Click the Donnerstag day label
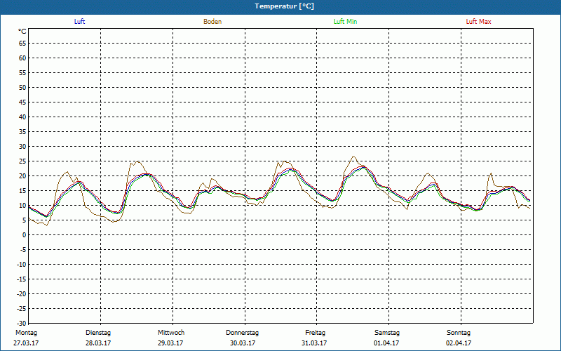The height and width of the screenshot is (351, 561). (242, 333)
